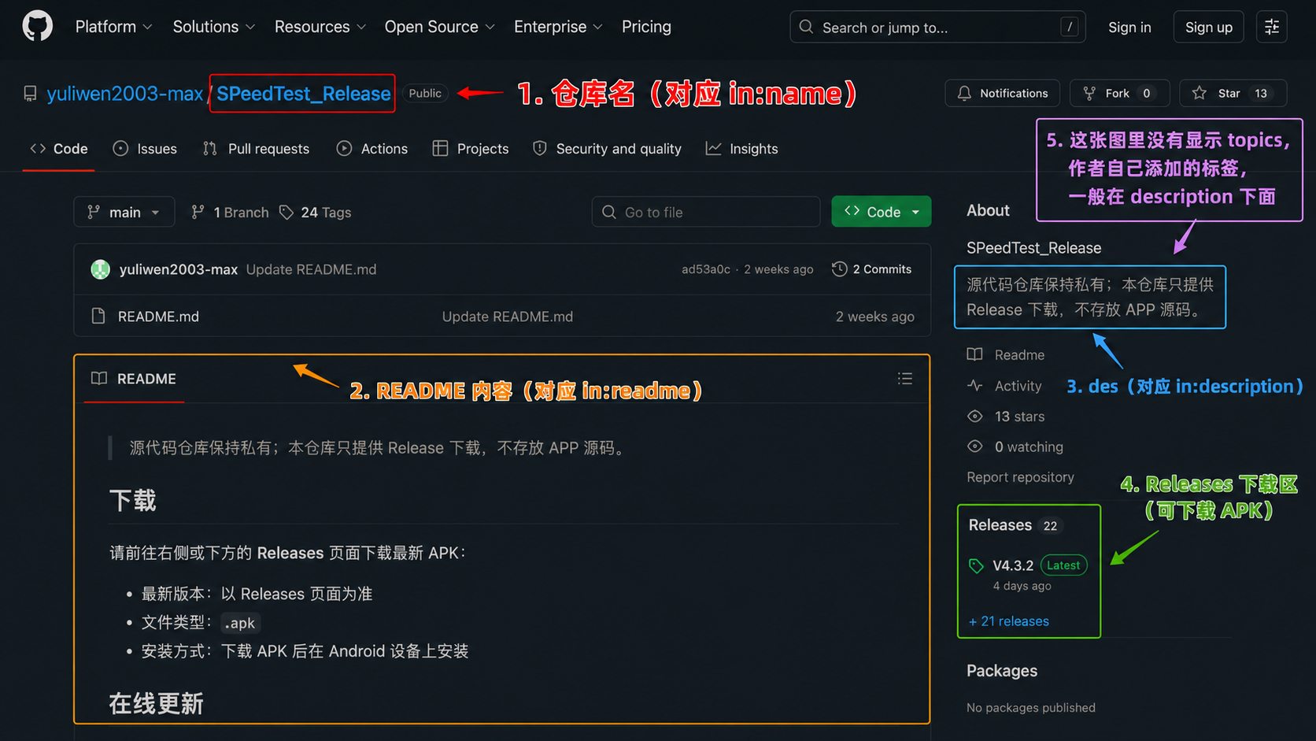Click the star icon beside 13 stars
The height and width of the screenshot is (741, 1316).
pos(974,416)
